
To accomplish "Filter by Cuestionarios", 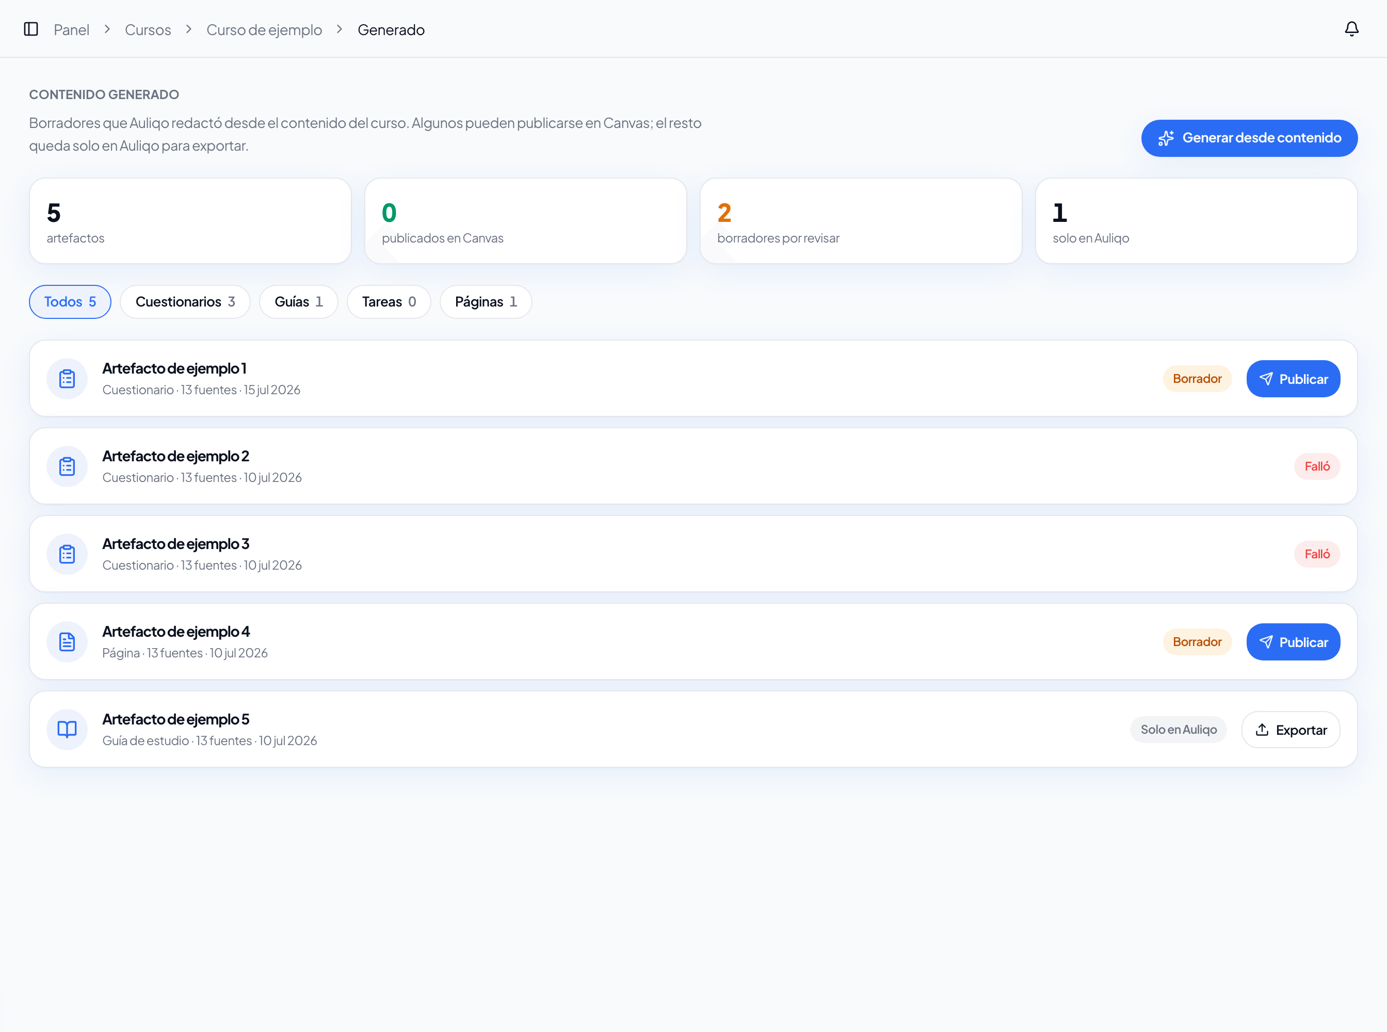I will pos(185,302).
